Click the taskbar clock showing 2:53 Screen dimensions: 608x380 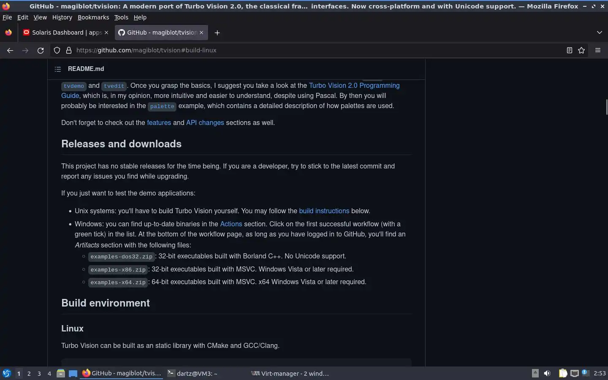point(600,373)
